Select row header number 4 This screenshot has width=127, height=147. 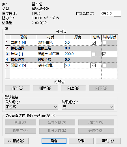coord(8,60)
